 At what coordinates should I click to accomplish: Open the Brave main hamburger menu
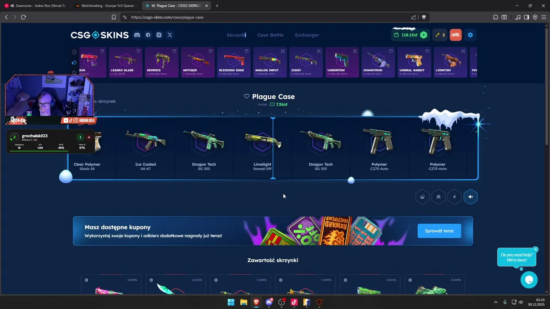pyautogui.click(x=544, y=17)
